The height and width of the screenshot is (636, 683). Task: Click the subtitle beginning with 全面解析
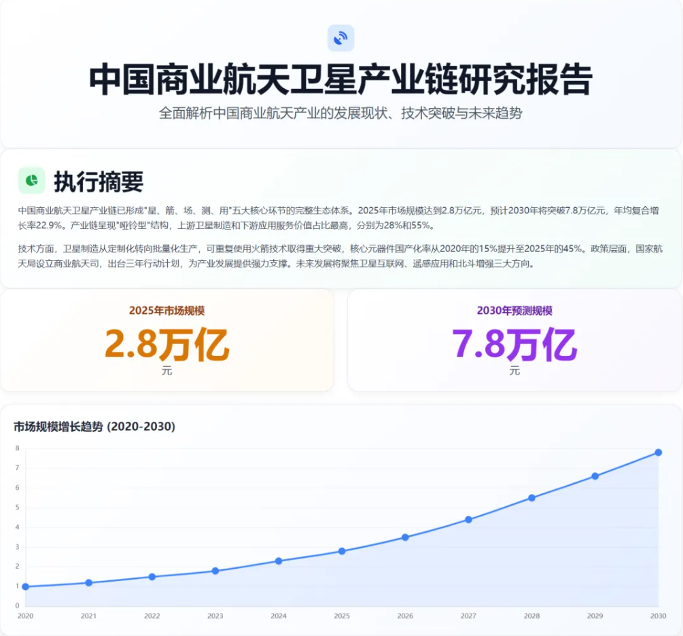[x=340, y=113]
